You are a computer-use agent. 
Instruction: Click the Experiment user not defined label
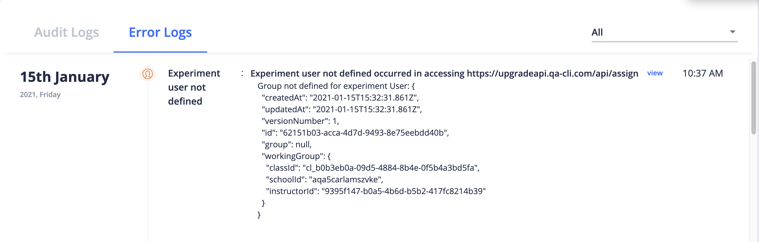pyautogui.click(x=194, y=87)
